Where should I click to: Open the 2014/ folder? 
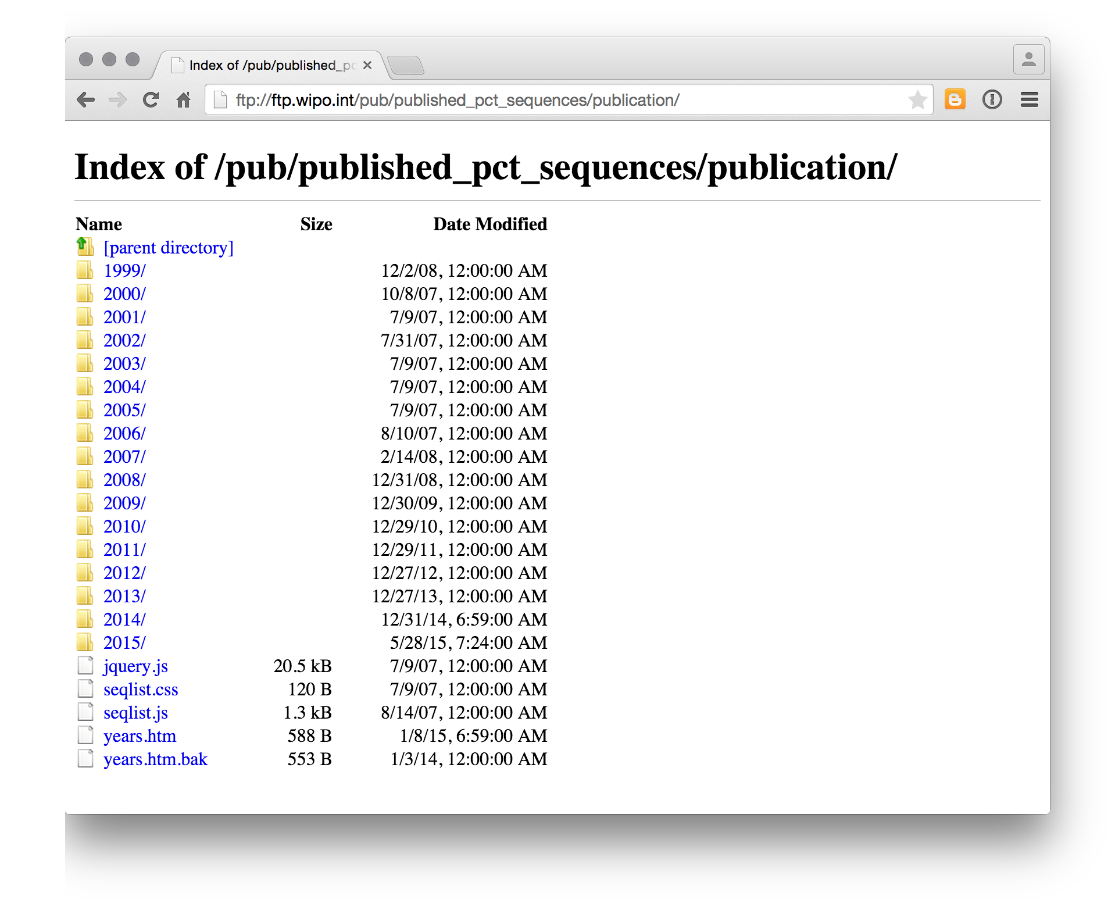124,620
